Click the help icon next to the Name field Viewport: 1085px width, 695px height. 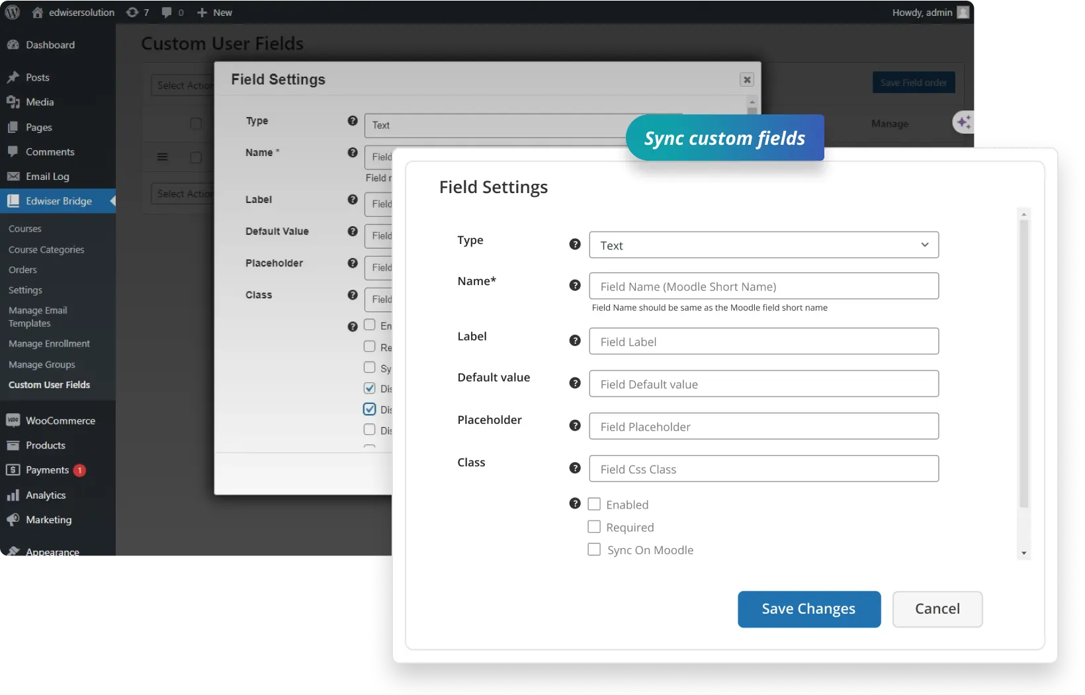click(574, 284)
